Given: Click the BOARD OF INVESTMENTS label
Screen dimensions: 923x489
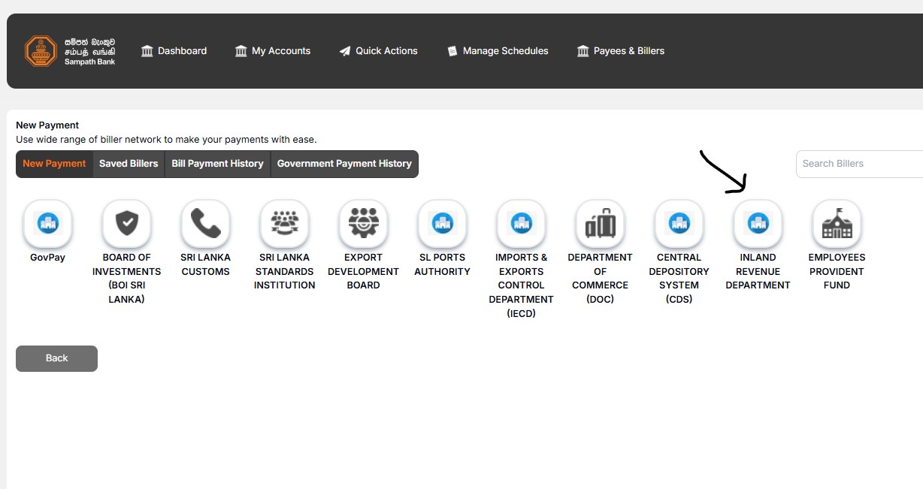Looking at the screenshot, I should click(x=127, y=279).
